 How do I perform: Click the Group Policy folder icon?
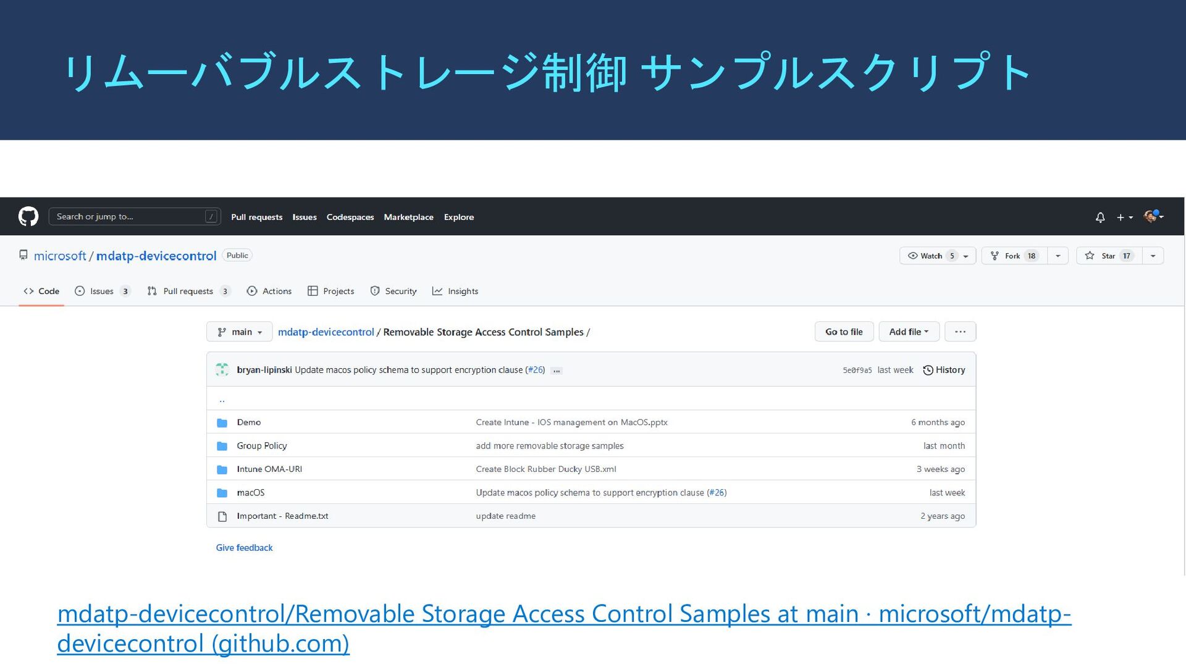[222, 447]
